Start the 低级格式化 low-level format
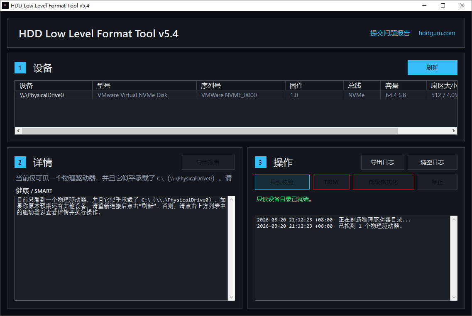Image resolution: width=472 pixels, height=316 pixels. click(x=384, y=182)
